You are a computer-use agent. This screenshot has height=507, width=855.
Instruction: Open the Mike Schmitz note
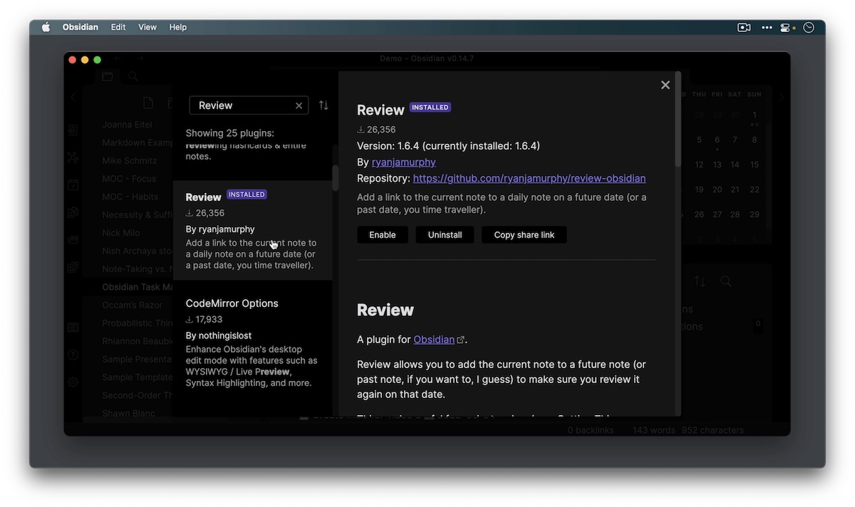click(130, 160)
